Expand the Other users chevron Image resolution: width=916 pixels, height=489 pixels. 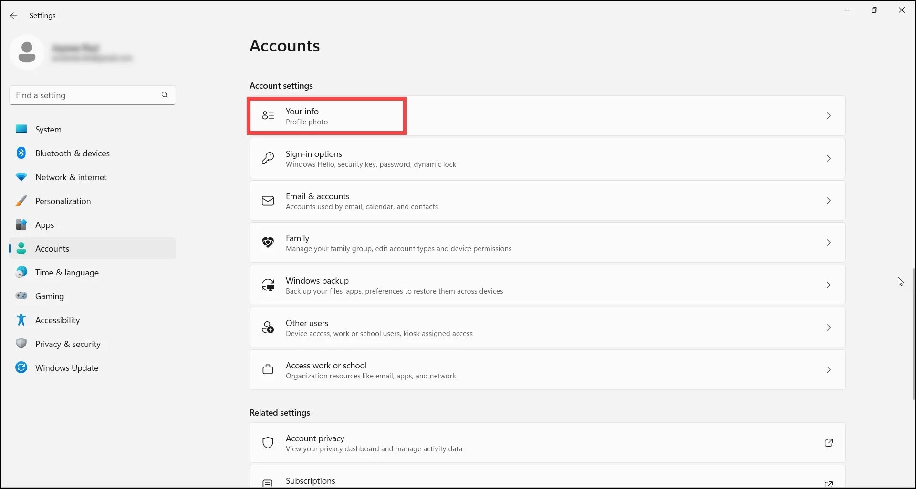click(829, 327)
